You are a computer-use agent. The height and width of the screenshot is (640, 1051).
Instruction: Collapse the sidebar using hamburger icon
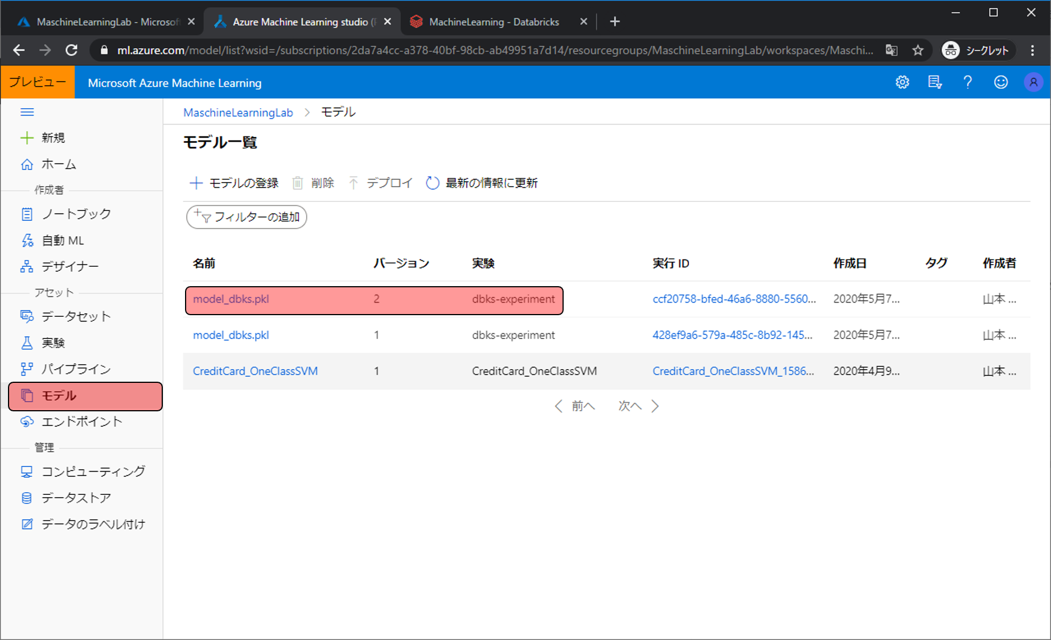pos(27,112)
